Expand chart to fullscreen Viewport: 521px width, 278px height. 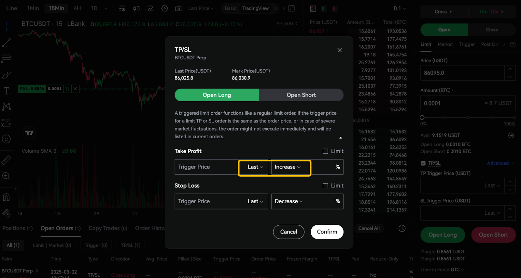point(292,8)
